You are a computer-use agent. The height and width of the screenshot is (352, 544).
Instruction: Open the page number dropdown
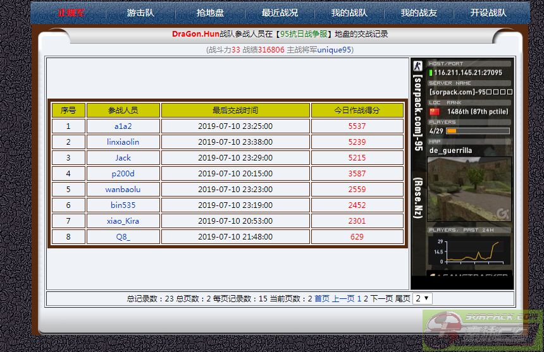(422, 298)
